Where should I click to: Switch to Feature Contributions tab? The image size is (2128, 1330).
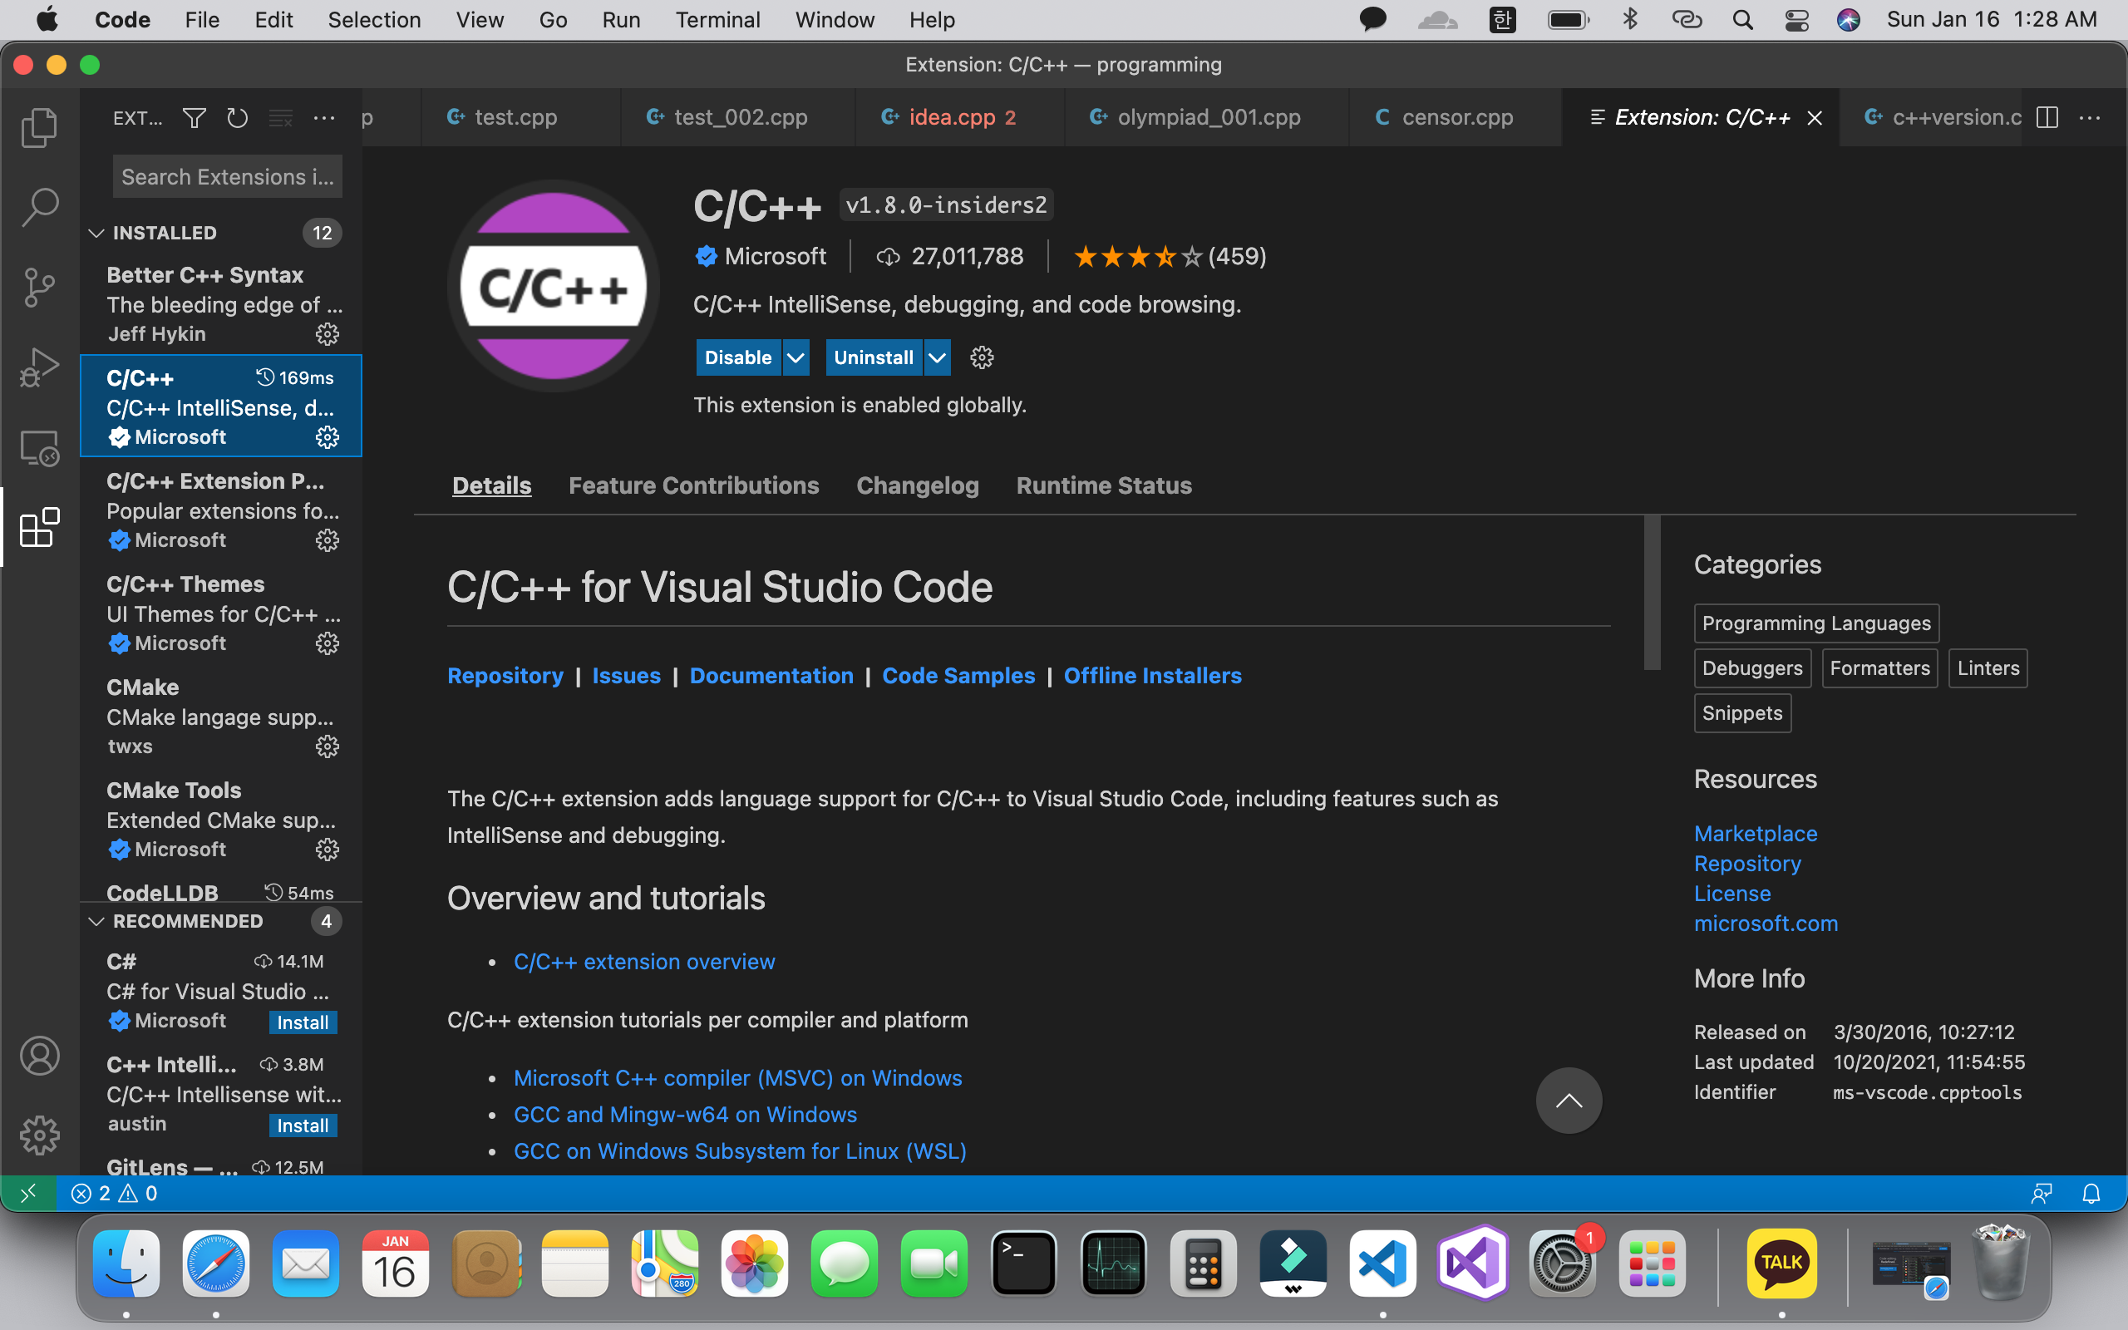pos(694,485)
